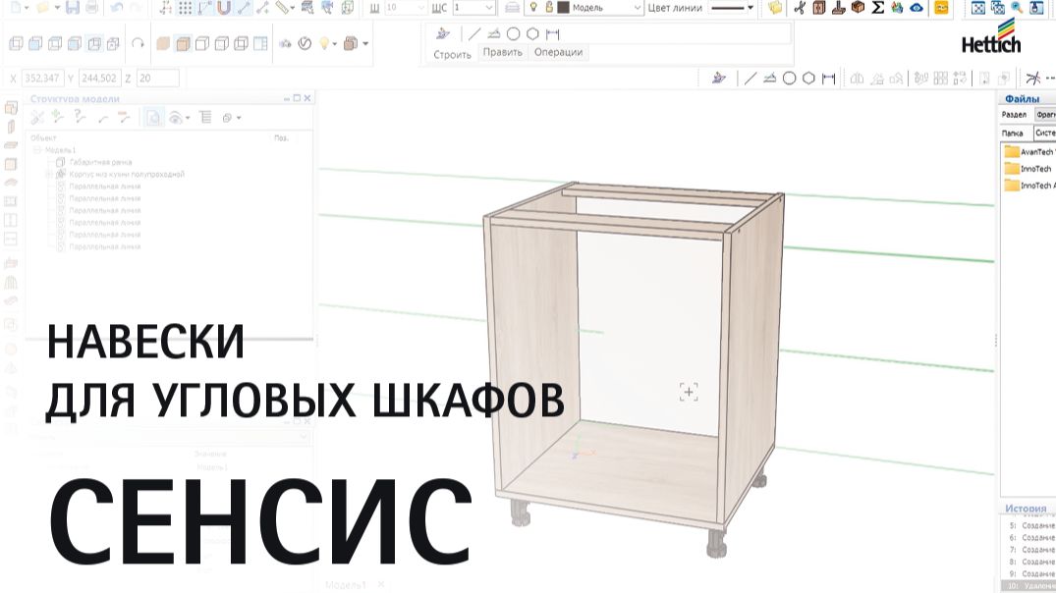
Task: Click the Z coordinate field 20
Action: click(158, 79)
